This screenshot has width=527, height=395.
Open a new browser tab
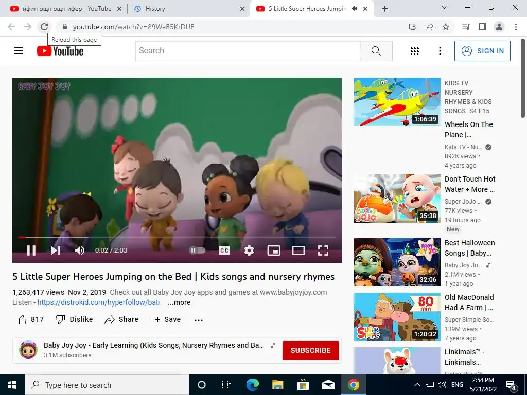[x=385, y=9]
